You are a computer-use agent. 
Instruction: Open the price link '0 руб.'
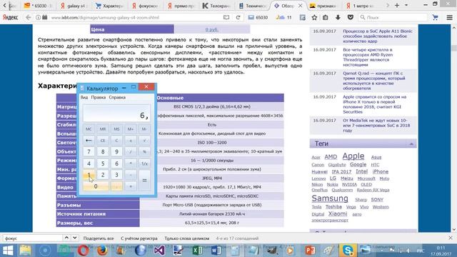(x=212, y=29)
